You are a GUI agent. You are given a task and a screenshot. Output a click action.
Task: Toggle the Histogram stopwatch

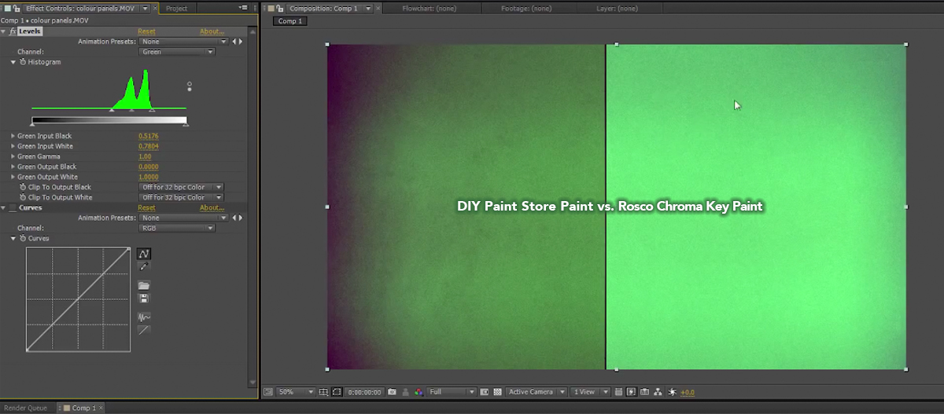click(x=22, y=62)
